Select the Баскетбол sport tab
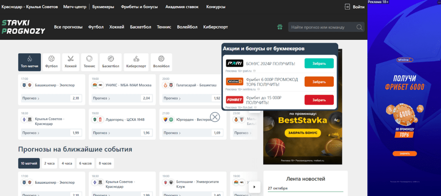Image resolution: width=441 pixels, height=196 pixels. [x=111, y=62]
